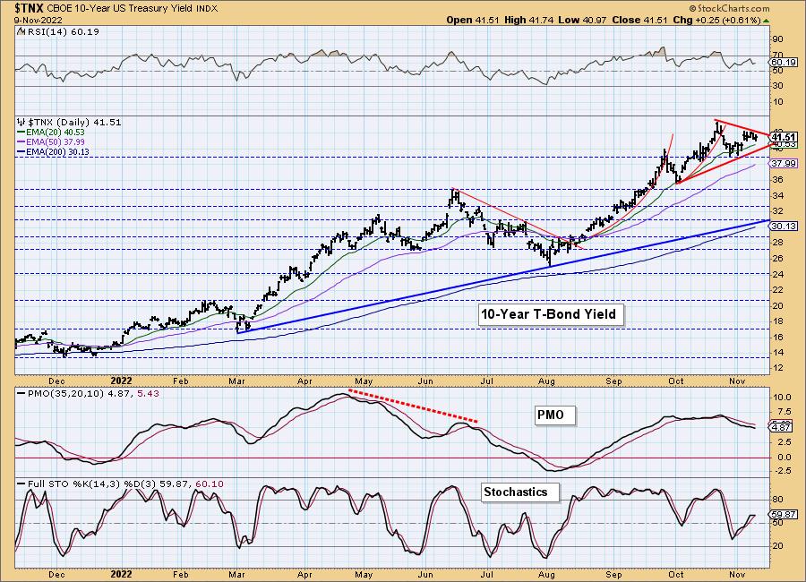This screenshot has height=582, width=806.
Task: Click the 26 label on the price axis
Action: (777, 259)
